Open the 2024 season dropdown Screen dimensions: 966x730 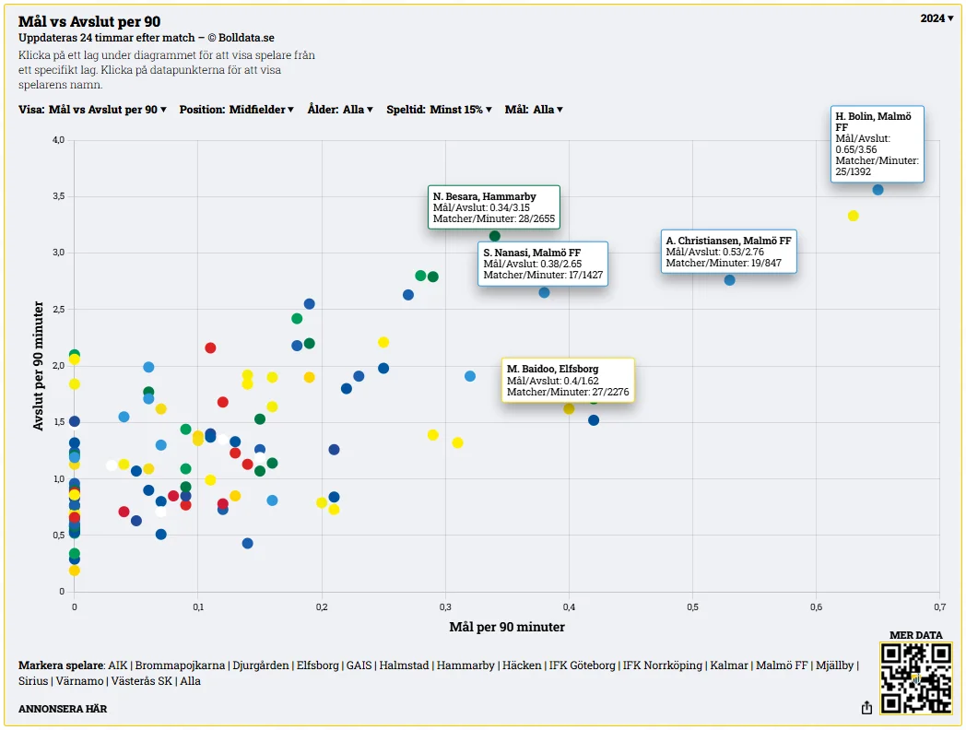click(x=937, y=18)
